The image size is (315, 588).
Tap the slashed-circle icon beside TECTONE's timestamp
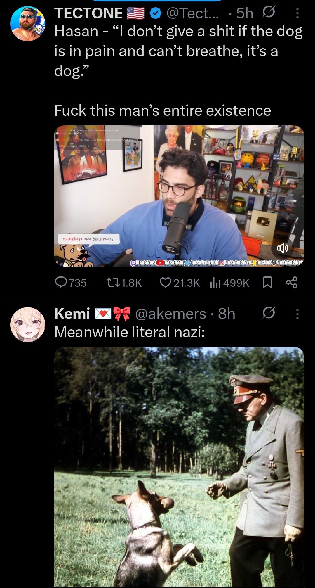pyautogui.click(x=269, y=13)
